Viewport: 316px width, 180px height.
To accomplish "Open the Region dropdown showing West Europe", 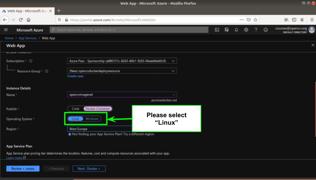I will point(100,129).
